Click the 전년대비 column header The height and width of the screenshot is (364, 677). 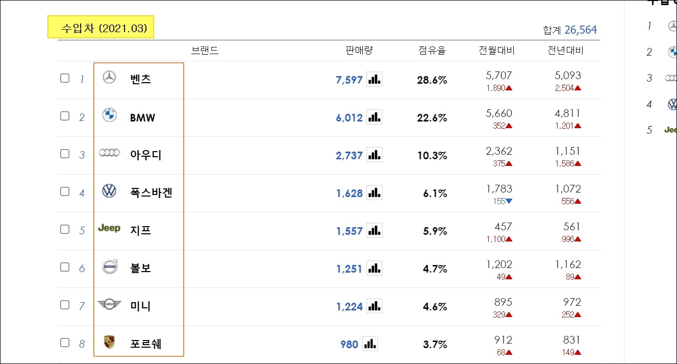coord(565,51)
